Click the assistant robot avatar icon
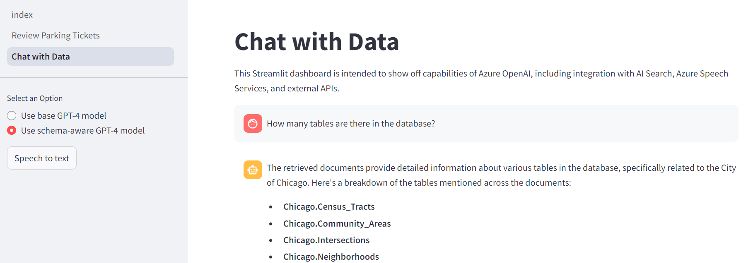Screen dimensions: 753x263 coord(253,170)
